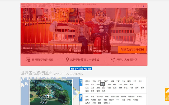Click 重选 in the blue selection toolbar

(73, 69)
